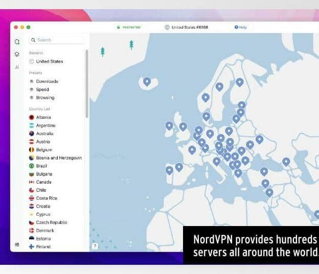Select Austria in the country list
319x274 pixels.
pos(39,142)
